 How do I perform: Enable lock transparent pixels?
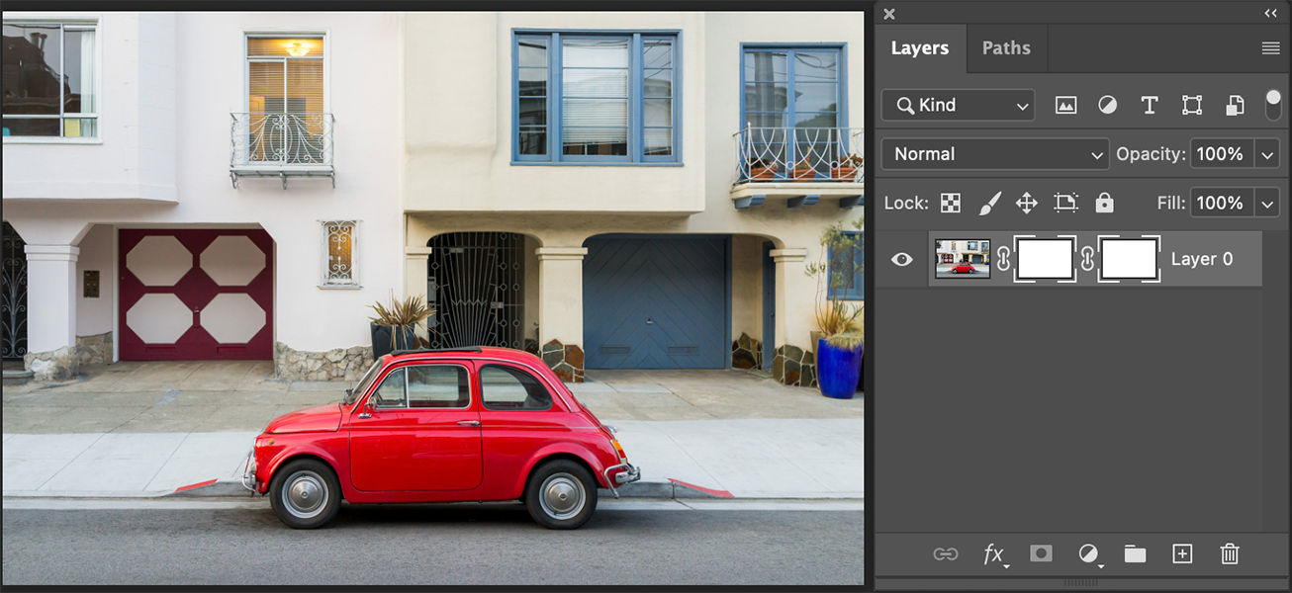(951, 203)
